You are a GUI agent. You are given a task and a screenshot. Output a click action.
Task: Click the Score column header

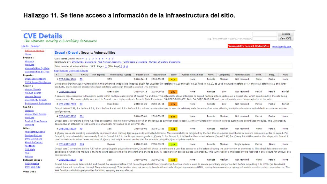173,75
